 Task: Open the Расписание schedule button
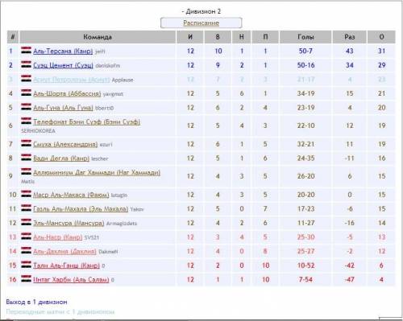coord(201,23)
